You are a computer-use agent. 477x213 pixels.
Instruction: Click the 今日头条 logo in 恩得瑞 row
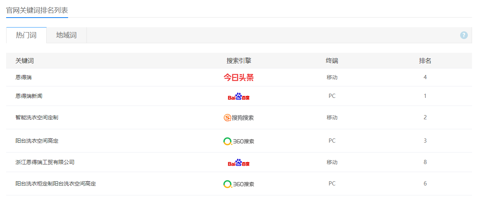[x=239, y=78]
